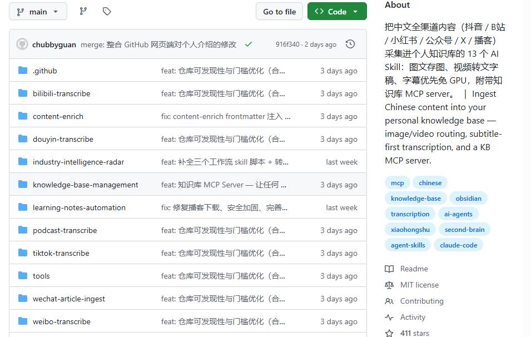Open the tags icon
Viewport: 531px width, 337px height.
click(107, 12)
